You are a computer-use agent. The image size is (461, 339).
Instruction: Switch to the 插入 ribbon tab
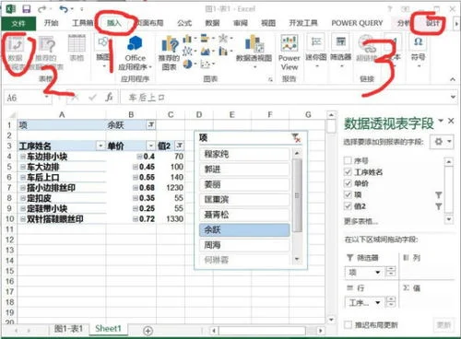tap(114, 23)
